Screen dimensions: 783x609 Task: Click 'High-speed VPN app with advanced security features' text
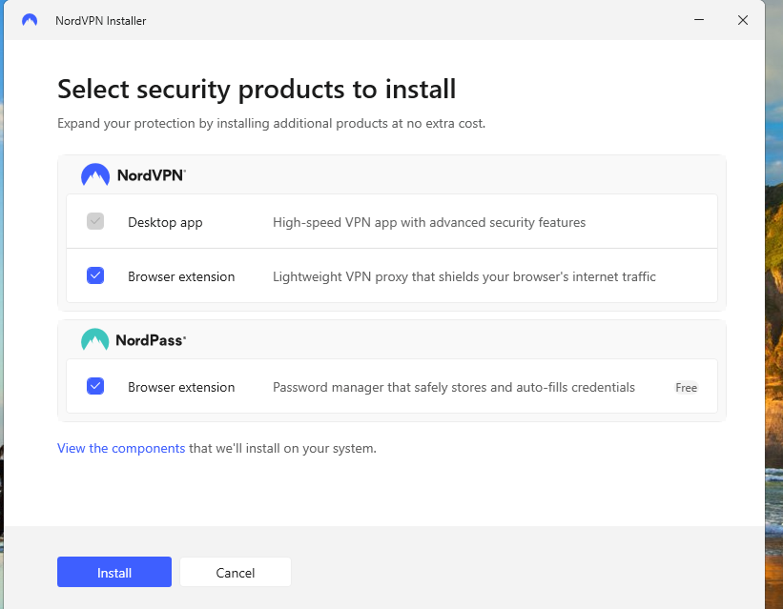[x=429, y=223]
